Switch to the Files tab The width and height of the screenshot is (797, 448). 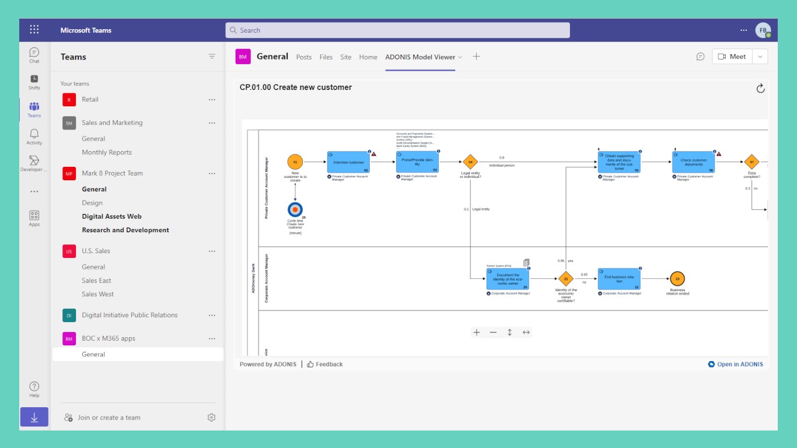coord(326,57)
